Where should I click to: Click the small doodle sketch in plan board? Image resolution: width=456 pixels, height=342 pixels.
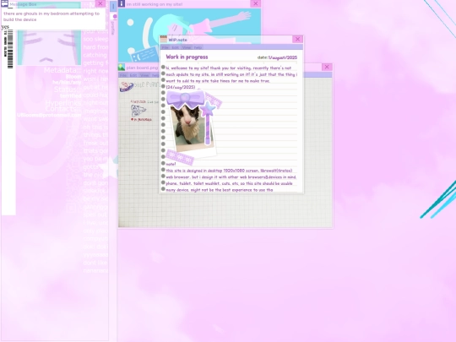click(x=138, y=111)
